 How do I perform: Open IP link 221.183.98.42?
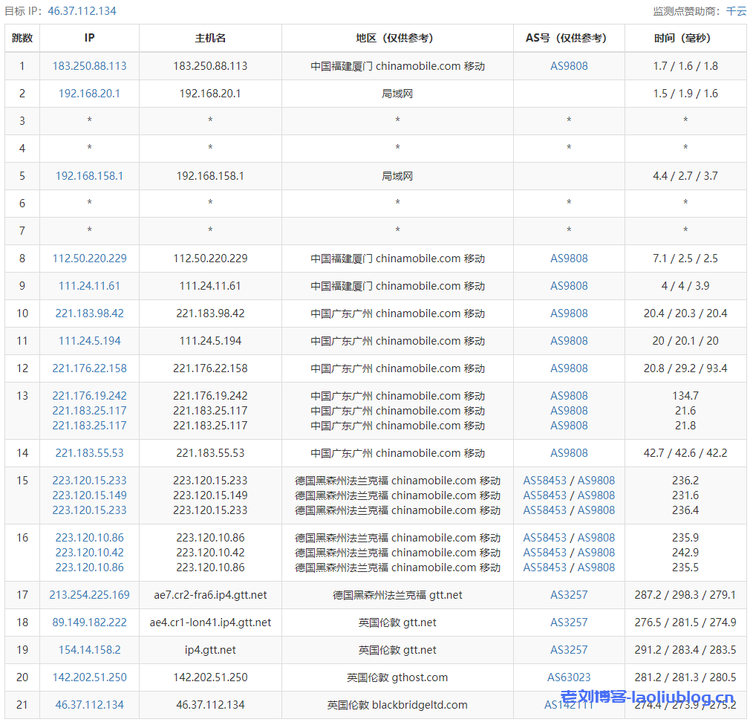pos(89,313)
